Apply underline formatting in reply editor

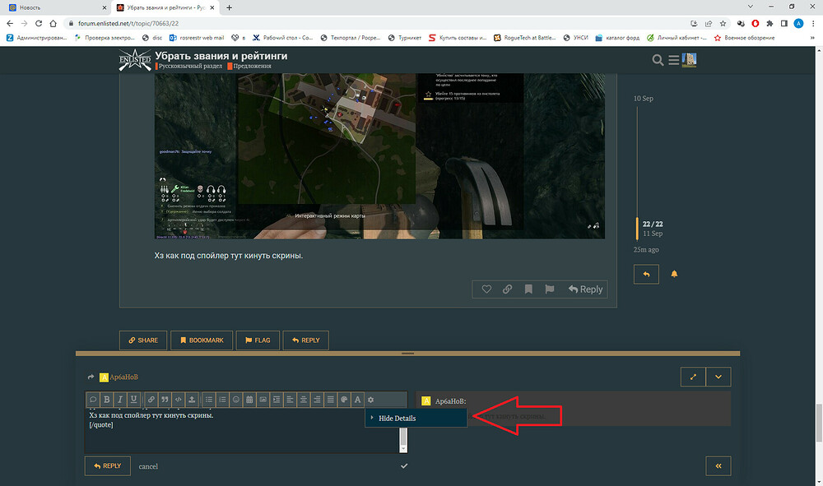pos(134,400)
